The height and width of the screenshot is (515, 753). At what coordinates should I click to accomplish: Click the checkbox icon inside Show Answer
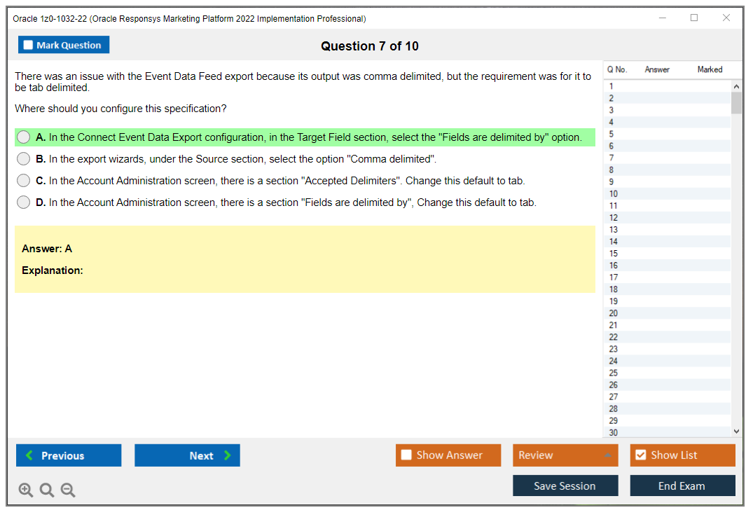405,455
